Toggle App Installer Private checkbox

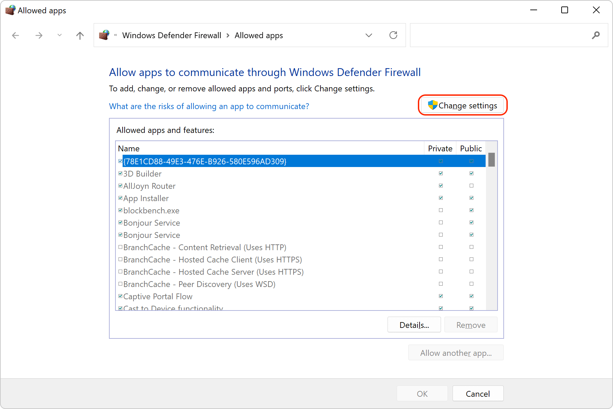click(441, 198)
